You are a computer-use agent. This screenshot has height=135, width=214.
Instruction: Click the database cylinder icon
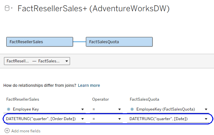7,8
